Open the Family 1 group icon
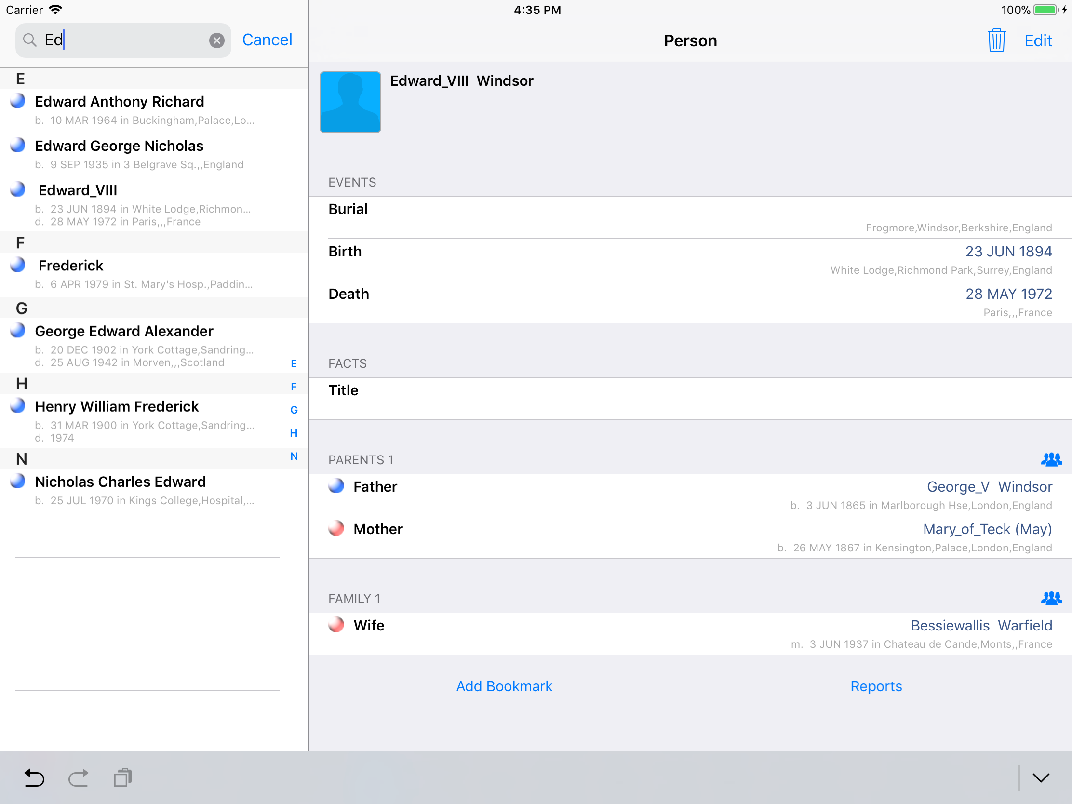1072x804 pixels. click(x=1051, y=598)
